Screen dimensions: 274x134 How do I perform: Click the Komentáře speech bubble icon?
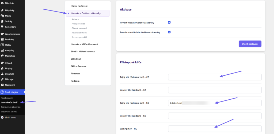(2, 27)
